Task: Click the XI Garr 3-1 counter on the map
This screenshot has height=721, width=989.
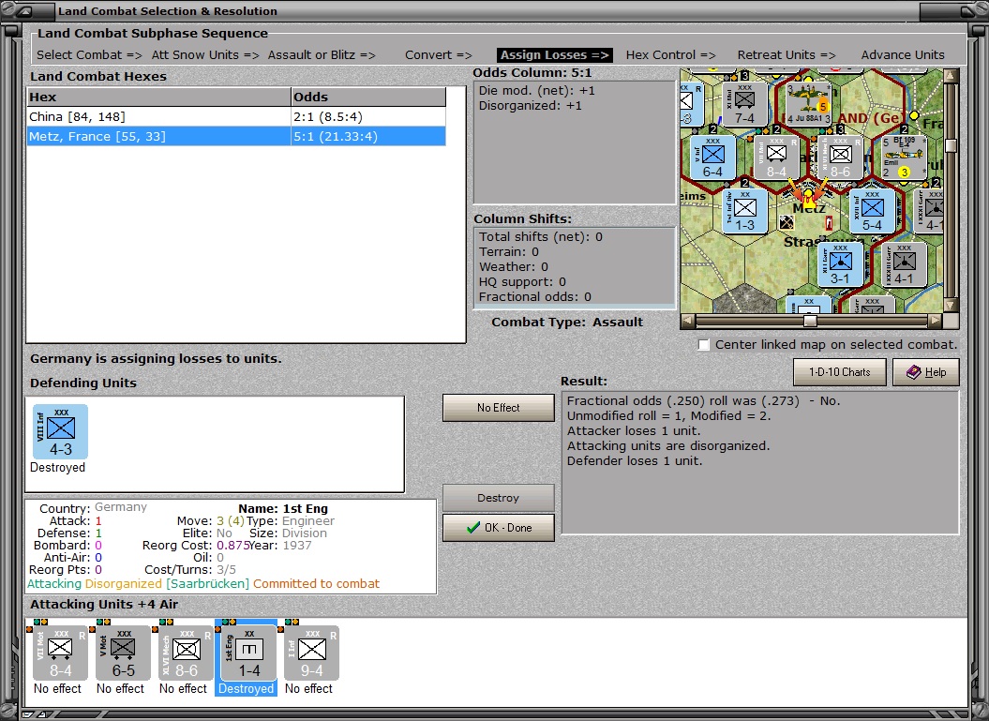Action: coord(840,264)
